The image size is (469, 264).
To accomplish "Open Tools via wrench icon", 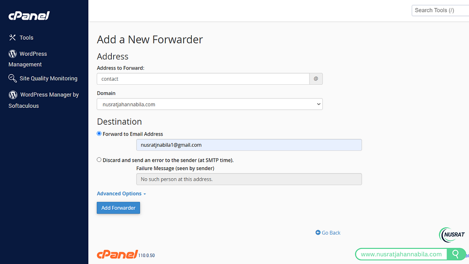I will (x=12, y=38).
